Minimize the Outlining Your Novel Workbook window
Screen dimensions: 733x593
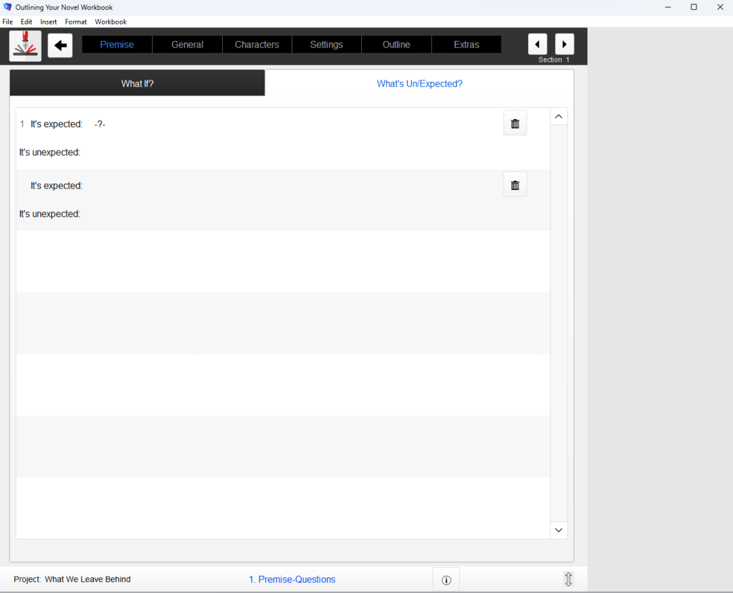coord(668,7)
